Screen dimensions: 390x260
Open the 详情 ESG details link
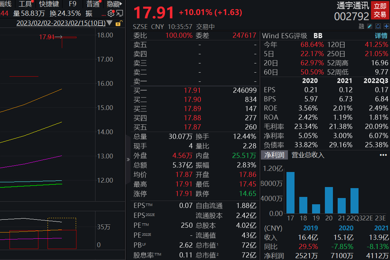(381, 36)
